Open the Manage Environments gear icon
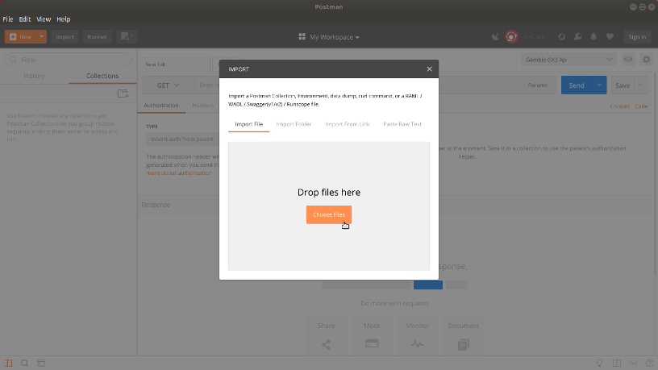This screenshot has width=658, height=370. coord(646,60)
